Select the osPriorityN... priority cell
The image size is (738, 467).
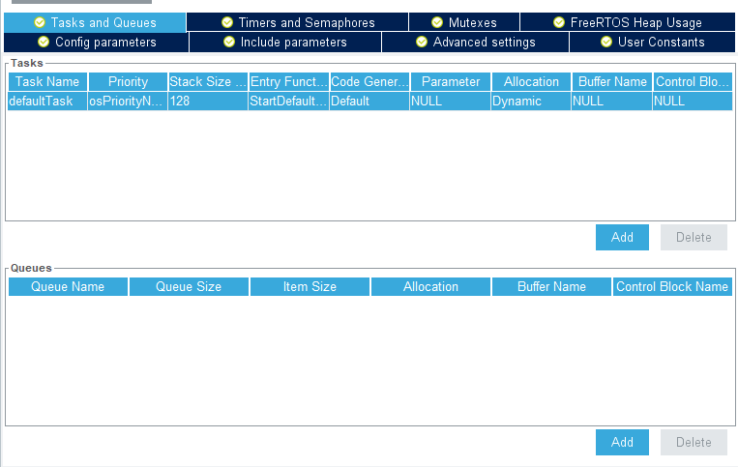point(128,102)
